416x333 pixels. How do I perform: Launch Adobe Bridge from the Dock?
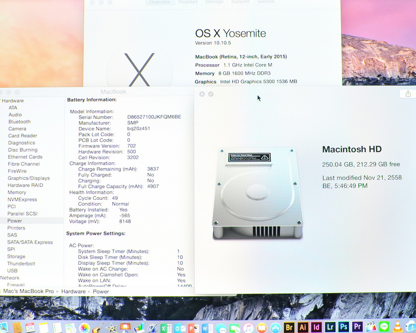tap(289, 327)
